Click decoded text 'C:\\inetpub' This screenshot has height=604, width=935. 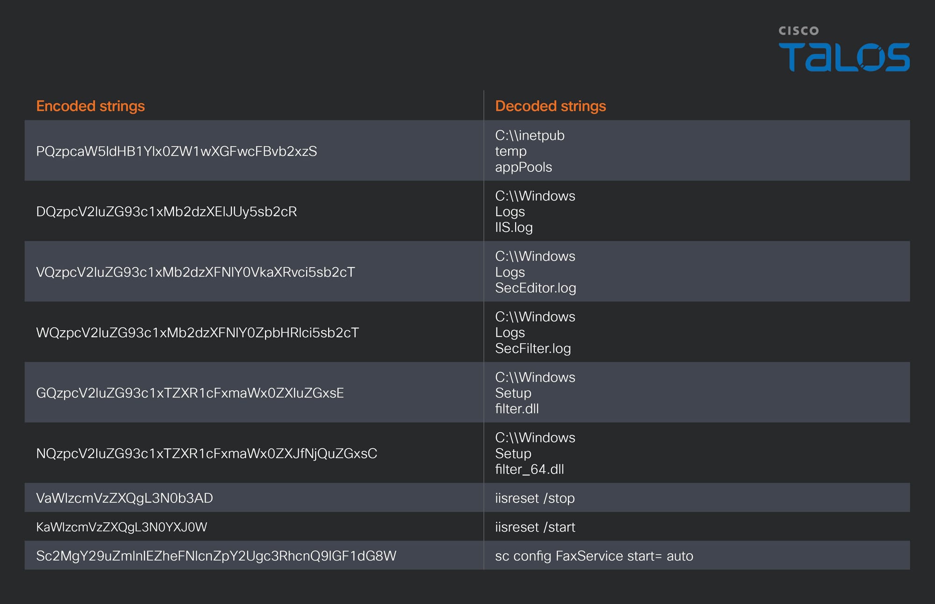coord(530,135)
